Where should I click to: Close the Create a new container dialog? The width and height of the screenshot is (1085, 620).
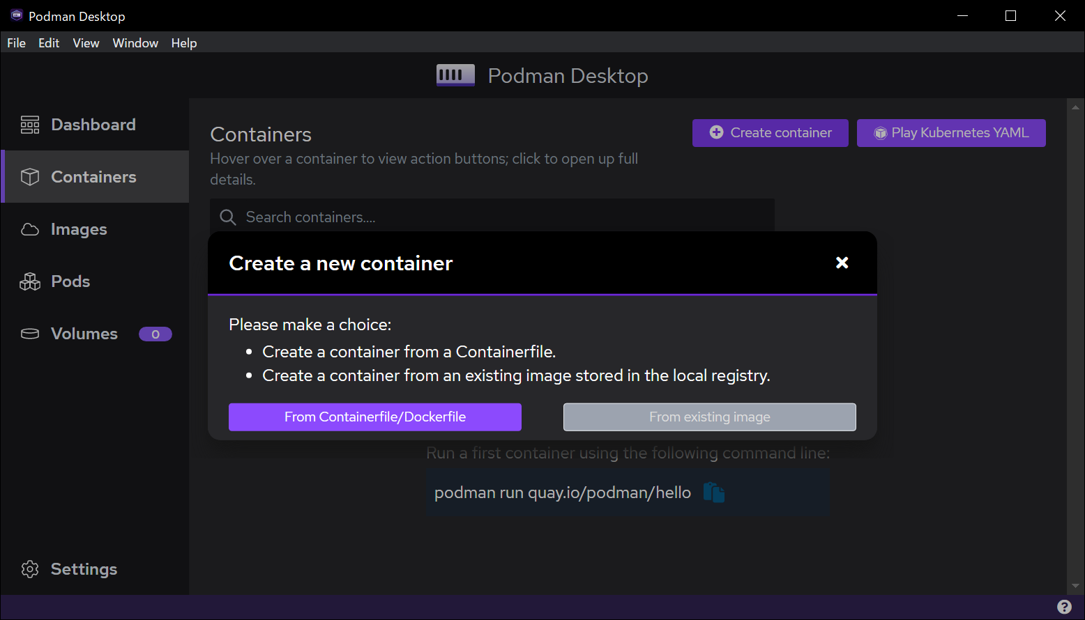click(x=842, y=263)
